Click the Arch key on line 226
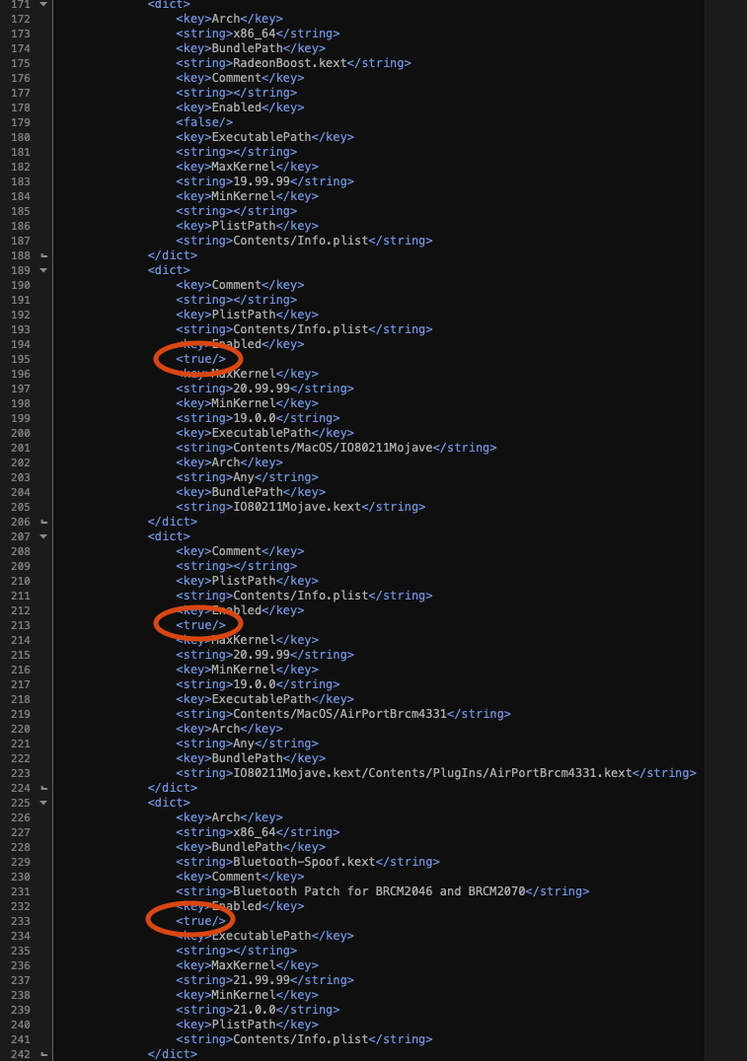 click(x=230, y=817)
